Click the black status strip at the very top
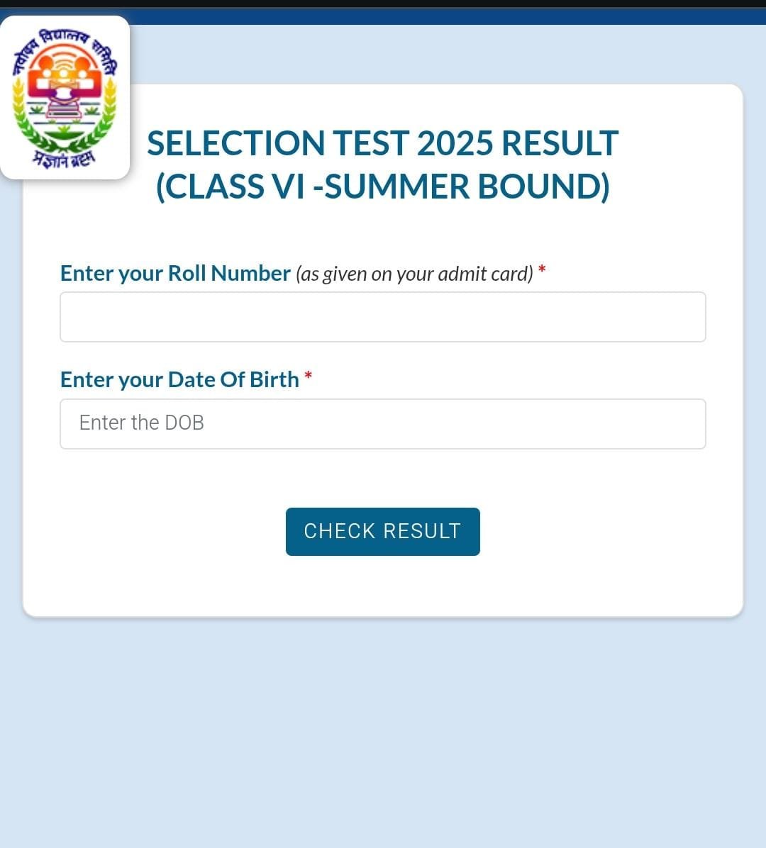 (383, 4)
